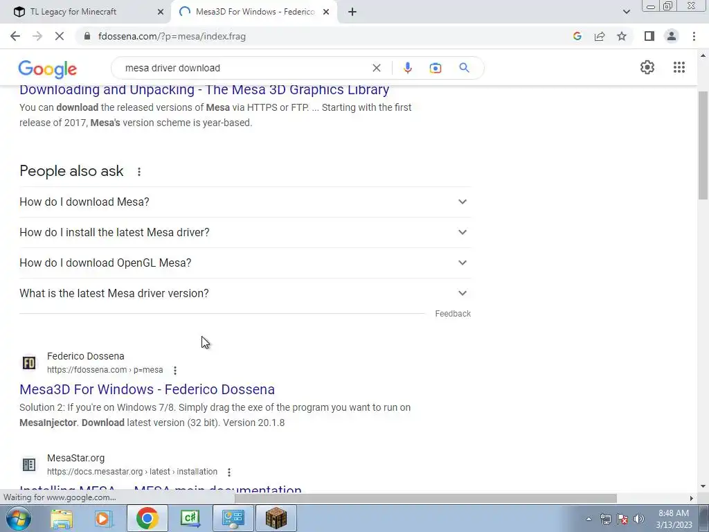Share this page using the share icon
The image size is (709, 532).
click(600, 36)
